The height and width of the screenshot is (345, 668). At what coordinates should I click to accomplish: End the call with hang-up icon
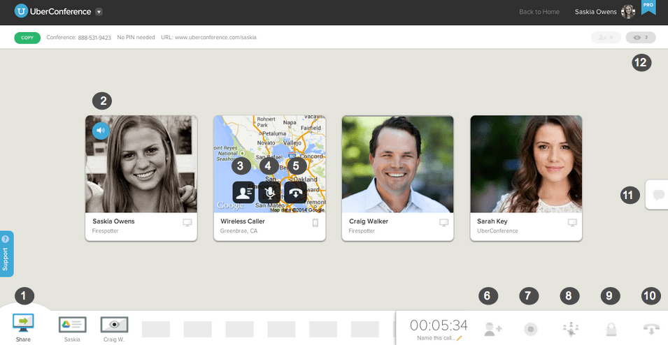pyautogui.click(x=651, y=329)
